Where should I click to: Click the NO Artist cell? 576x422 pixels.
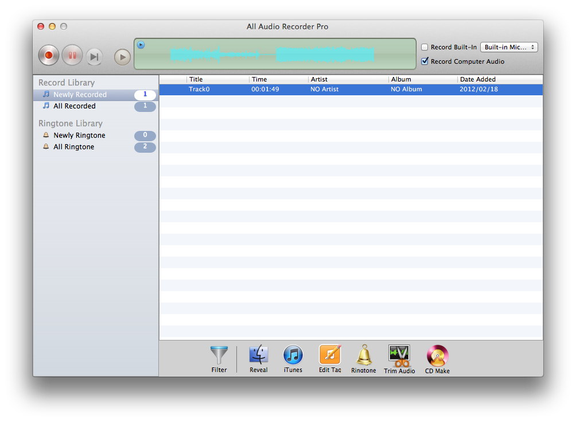point(324,90)
